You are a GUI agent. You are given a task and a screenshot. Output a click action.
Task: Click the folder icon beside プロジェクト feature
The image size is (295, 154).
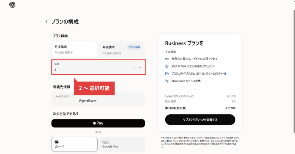[x=167, y=73]
